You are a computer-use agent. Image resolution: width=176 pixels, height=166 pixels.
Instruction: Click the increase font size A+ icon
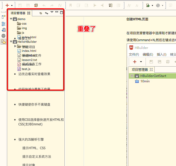[129, 5]
